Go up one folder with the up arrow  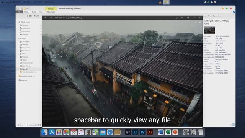(27, 16)
